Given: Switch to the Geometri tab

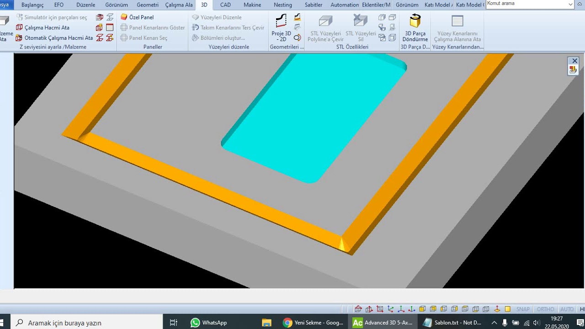Looking at the screenshot, I should pos(148,5).
